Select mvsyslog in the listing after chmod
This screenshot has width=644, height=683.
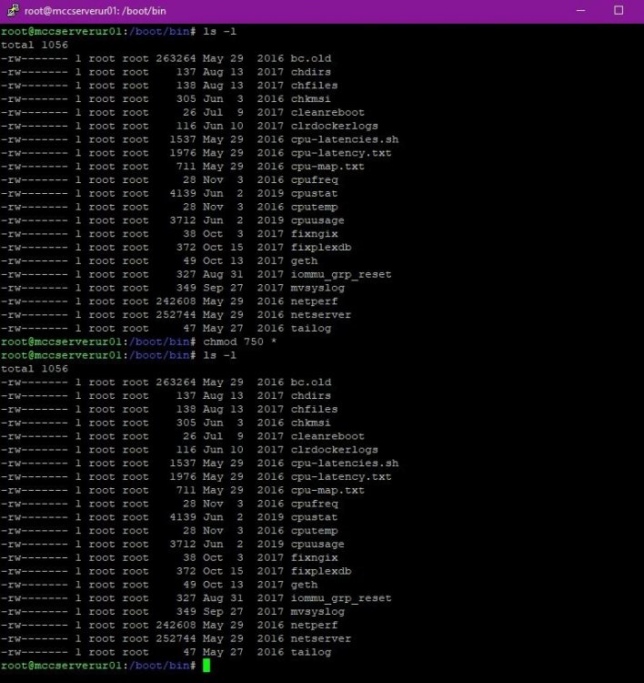(317, 612)
